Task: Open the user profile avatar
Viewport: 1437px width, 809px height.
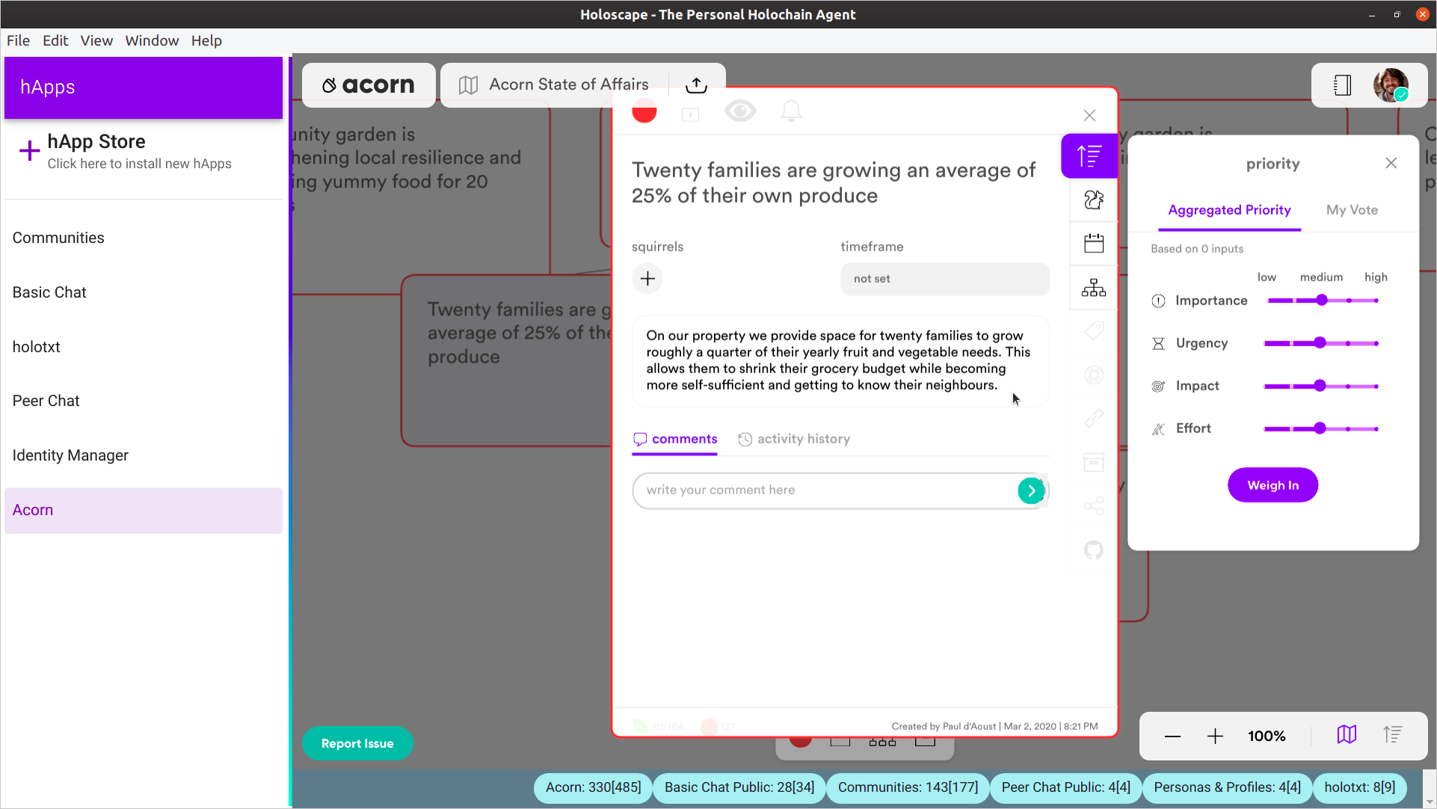Action: coord(1391,85)
